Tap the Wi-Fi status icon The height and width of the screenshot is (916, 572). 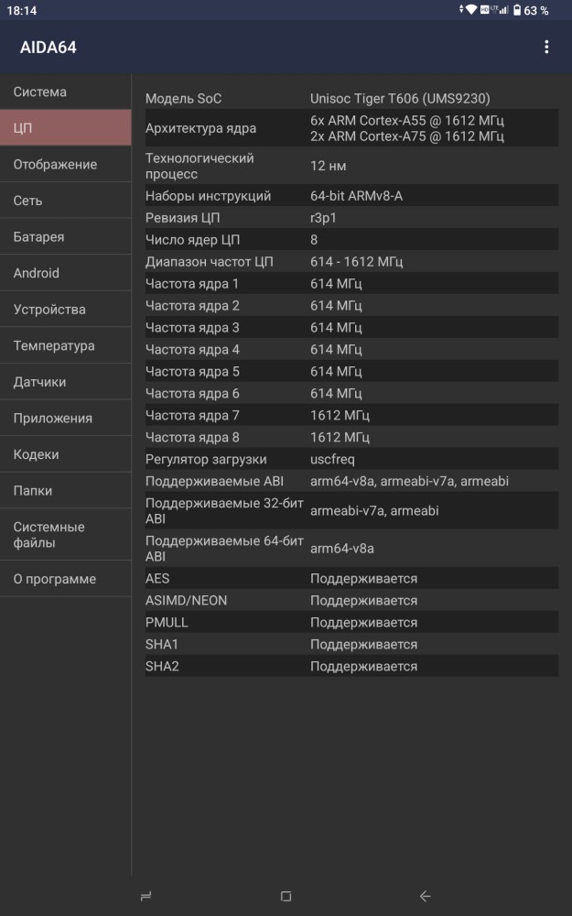[x=470, y=10]
